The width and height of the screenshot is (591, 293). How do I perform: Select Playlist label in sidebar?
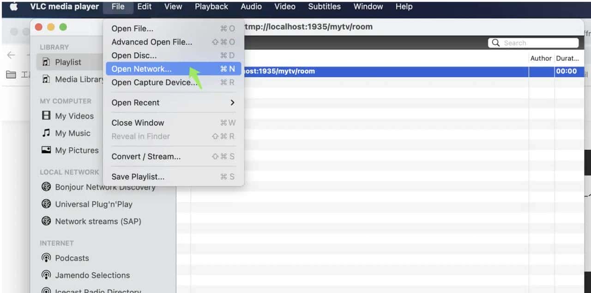tap(68, 62)
